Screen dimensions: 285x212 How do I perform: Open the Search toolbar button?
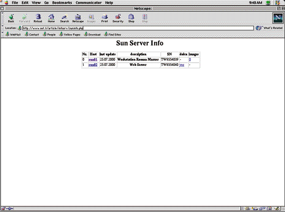pyautogui.click(x=65, y=18)
